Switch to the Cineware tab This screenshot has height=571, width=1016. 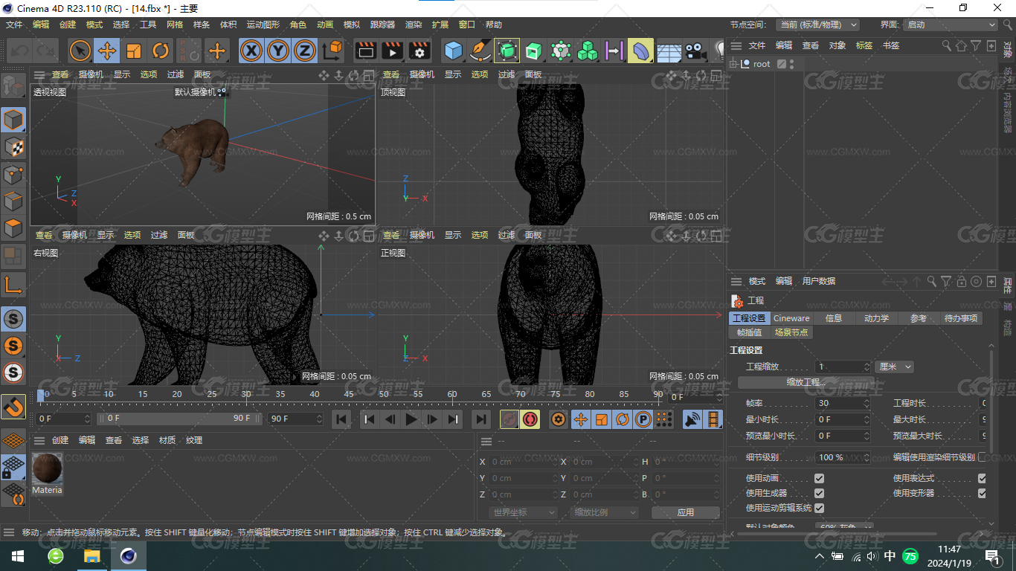point(791,318)
